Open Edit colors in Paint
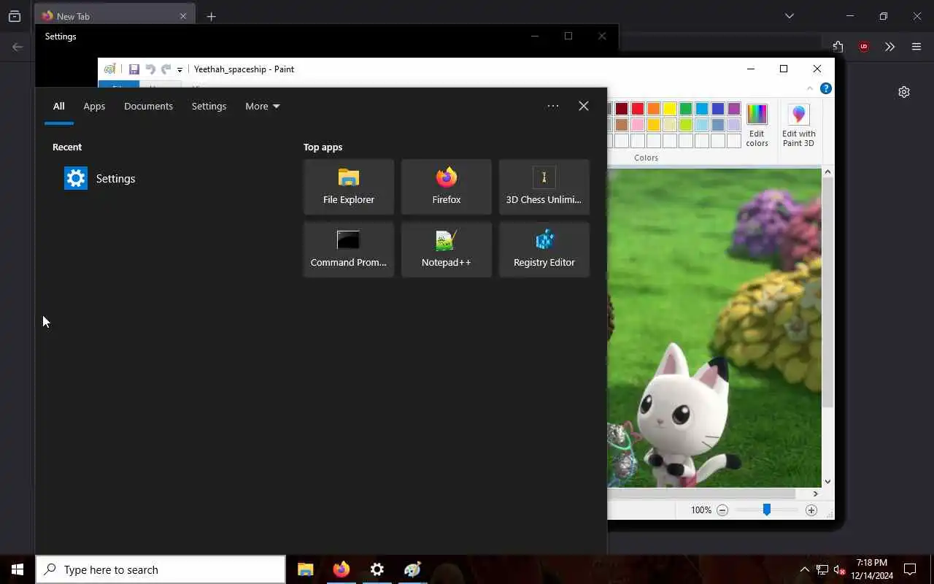Viewport: 934px width, 584px height. 757,125
